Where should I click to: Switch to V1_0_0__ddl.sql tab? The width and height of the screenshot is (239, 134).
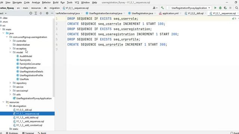click(x=195, y=13)
